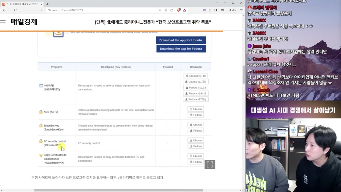Click the Copy Certificates shield icon
Image resolution: width=341 pixels, height=192 pixels.
[x=41, y=155]
